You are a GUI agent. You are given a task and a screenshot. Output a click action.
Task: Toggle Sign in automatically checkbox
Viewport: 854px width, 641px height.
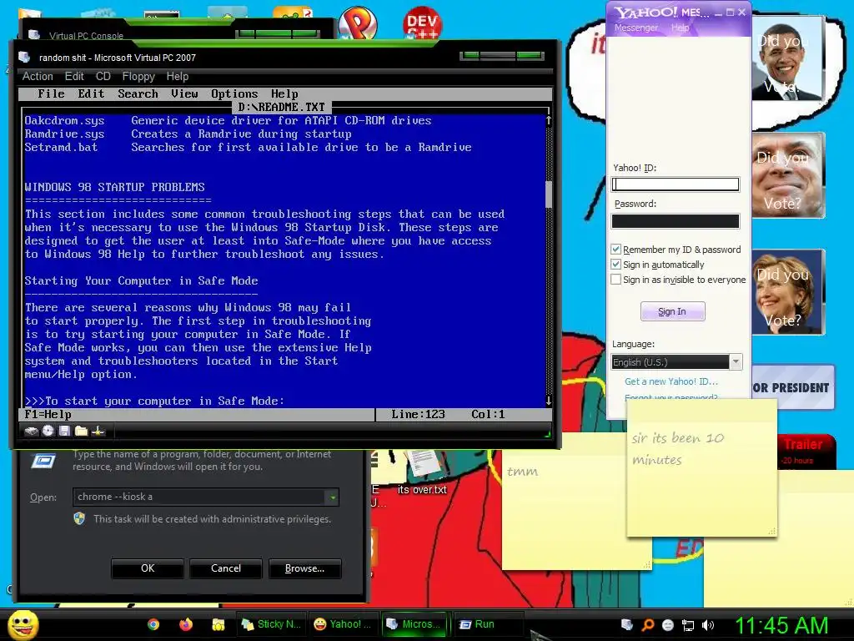616,265
